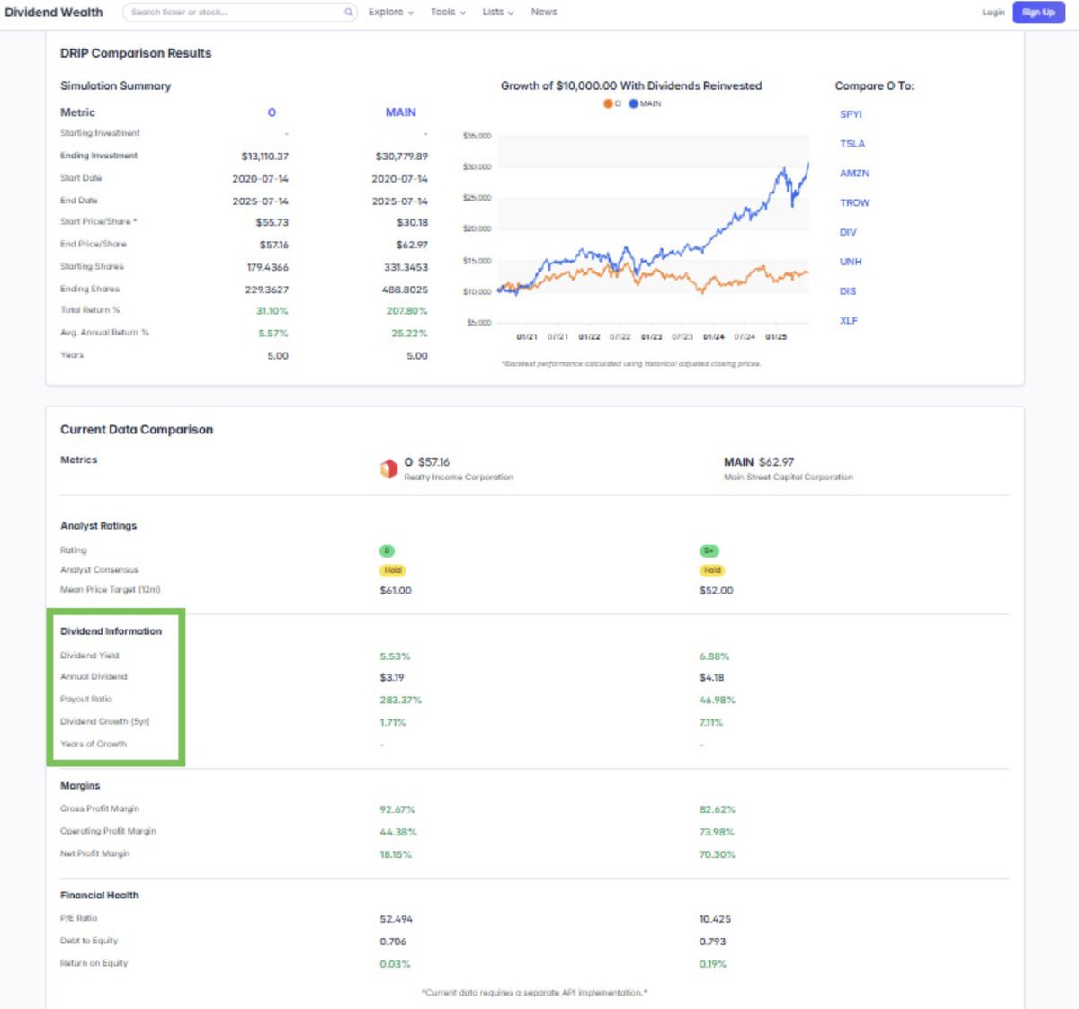Image resolution: width=1079 pixels, height=1009 pixels.
Task: Click O's payout ratio 283.37%
Action: 401,701
